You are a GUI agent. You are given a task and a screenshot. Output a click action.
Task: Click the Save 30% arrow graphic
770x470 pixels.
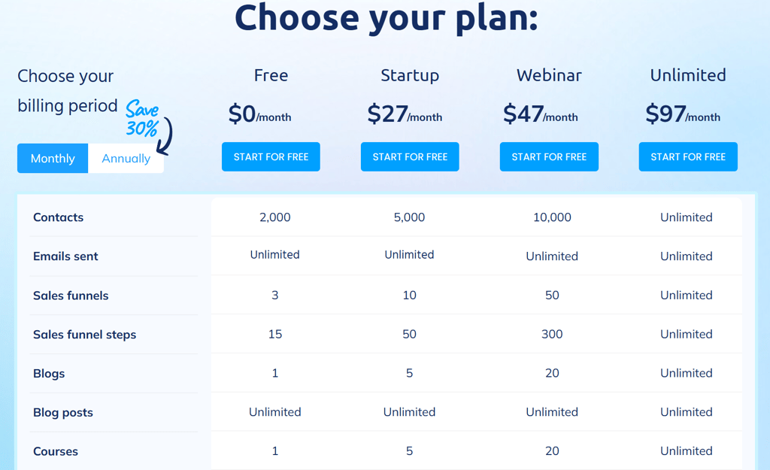(149, 126)
